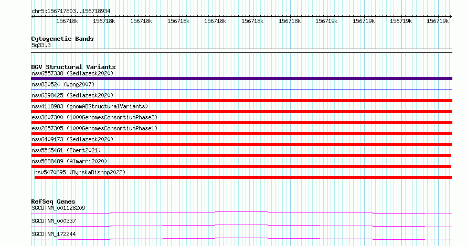The width and height of the screenshot is (467, 246).
Task: Click the right arrowhead of the ruler
Action: pyautogui.click(x=451, y=17)
